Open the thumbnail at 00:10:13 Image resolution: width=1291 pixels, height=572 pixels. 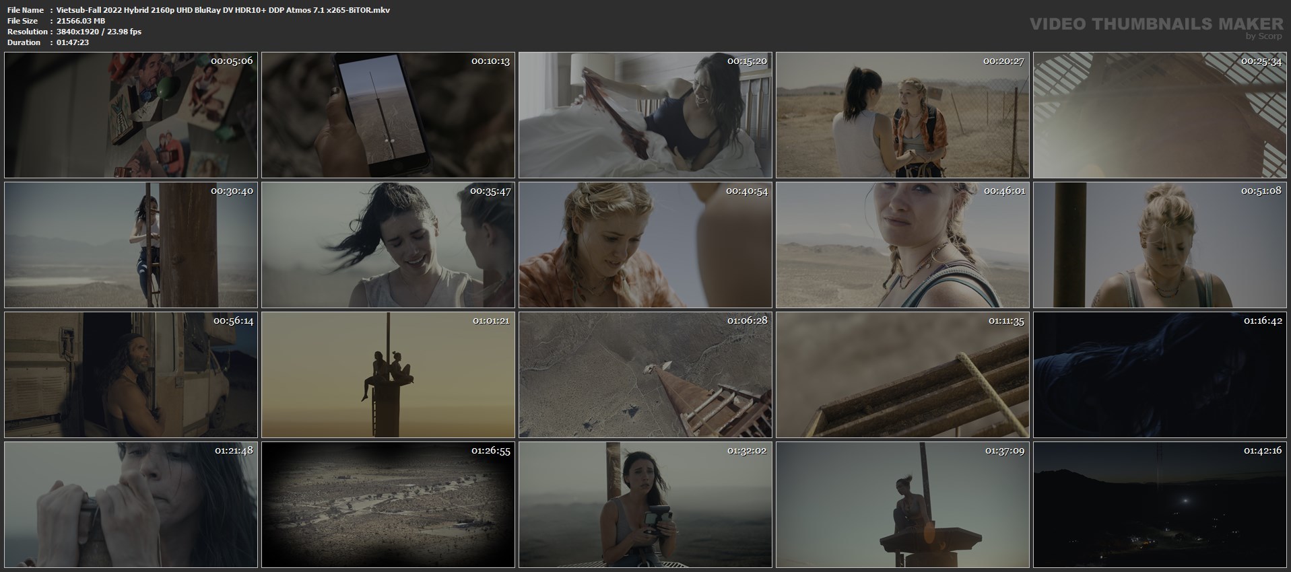coord(388,115)
